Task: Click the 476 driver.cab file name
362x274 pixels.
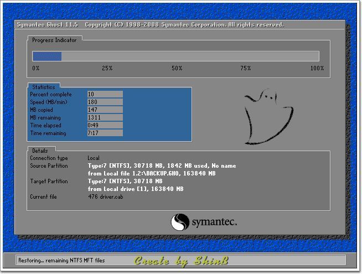Action: 106,197
